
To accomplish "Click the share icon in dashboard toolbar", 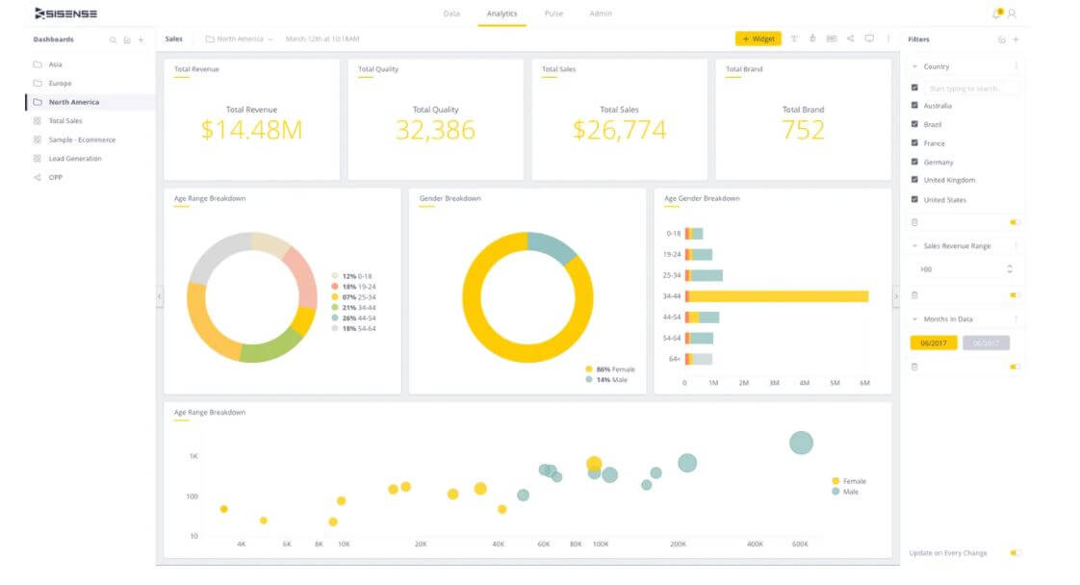I will (x=851, y=38).
